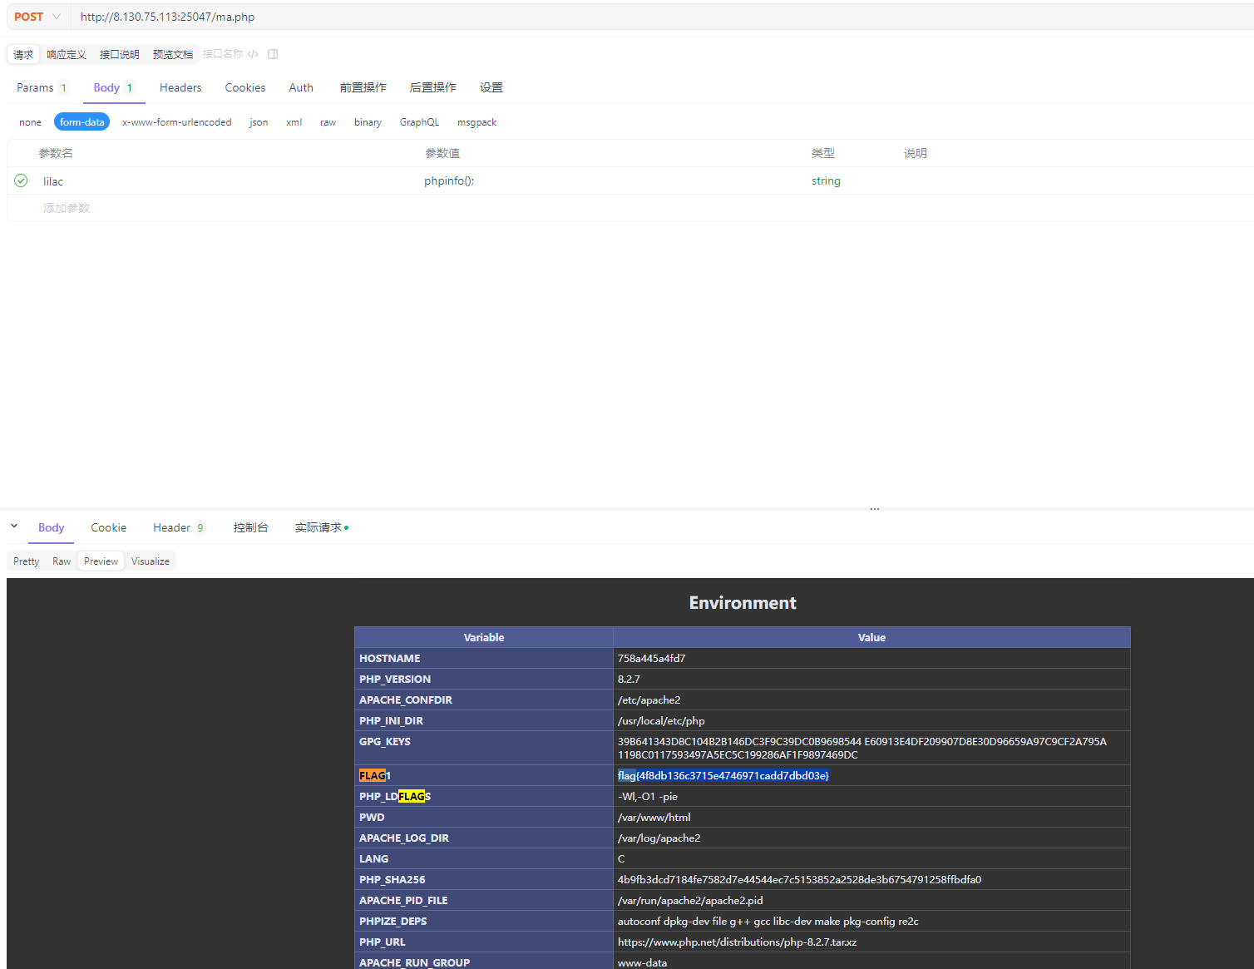This screenshot has width=1254, height=969.
Task: Switch to Visualize response view
Action: tap(150, 561)
